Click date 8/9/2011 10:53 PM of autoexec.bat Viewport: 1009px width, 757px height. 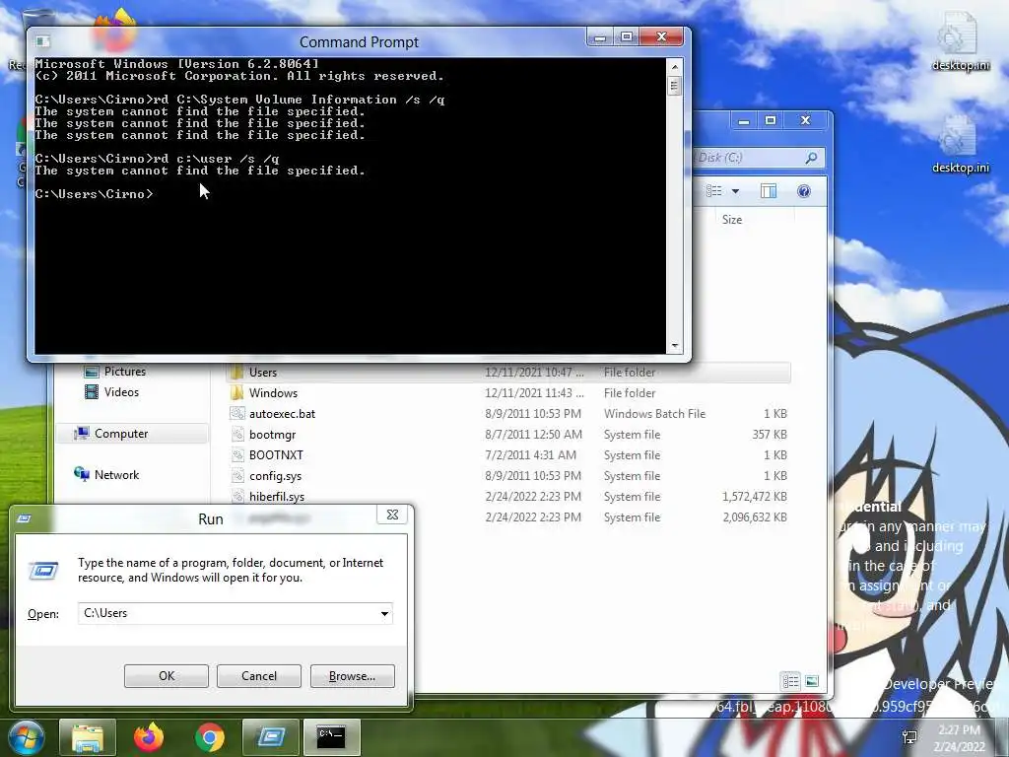coord(533,413)
